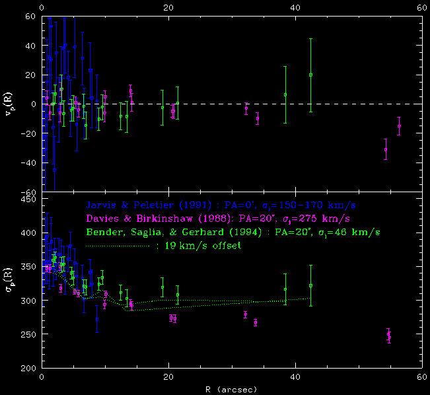430x395 pixels.
Task: Click the green dotted sample line in the legend
Action: click(x=118, y=246)
